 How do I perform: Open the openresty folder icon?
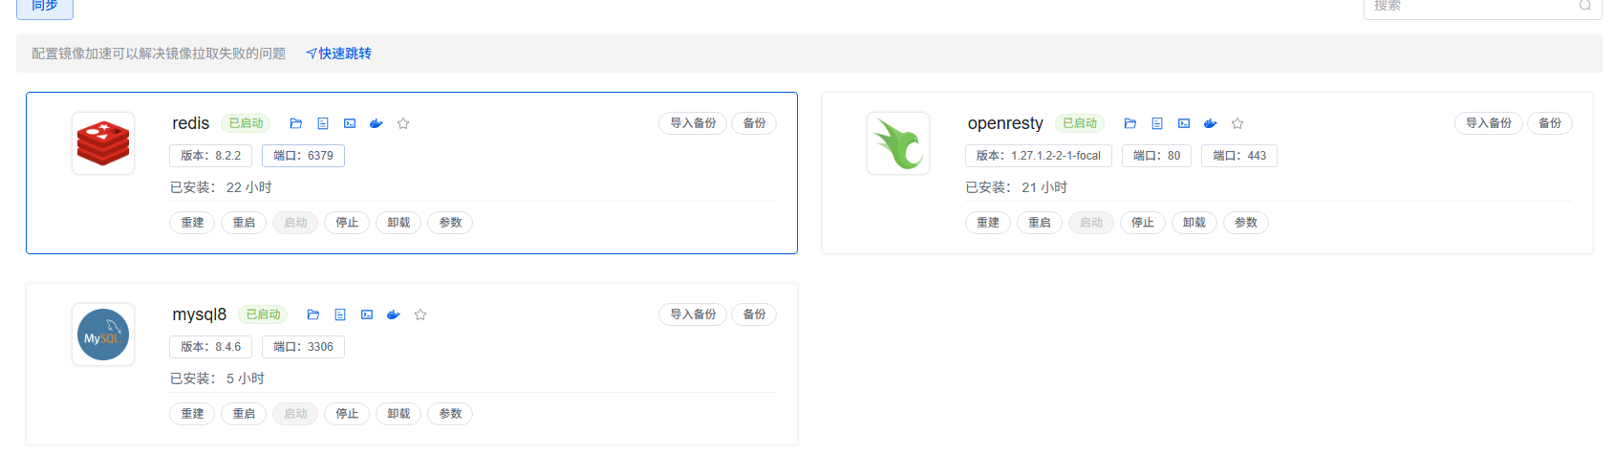coord(1130,123)
